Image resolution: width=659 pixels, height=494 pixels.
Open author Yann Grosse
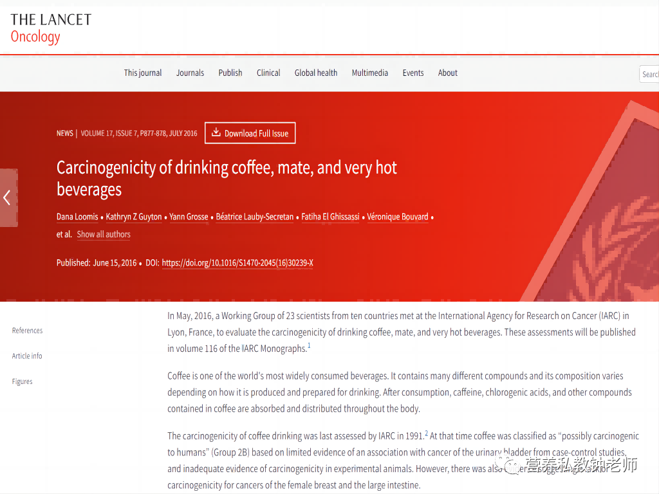coord(189,217)
